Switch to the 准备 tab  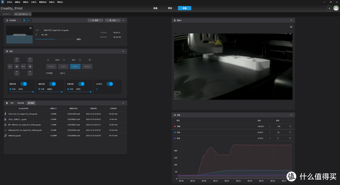[x=155, y=8]
